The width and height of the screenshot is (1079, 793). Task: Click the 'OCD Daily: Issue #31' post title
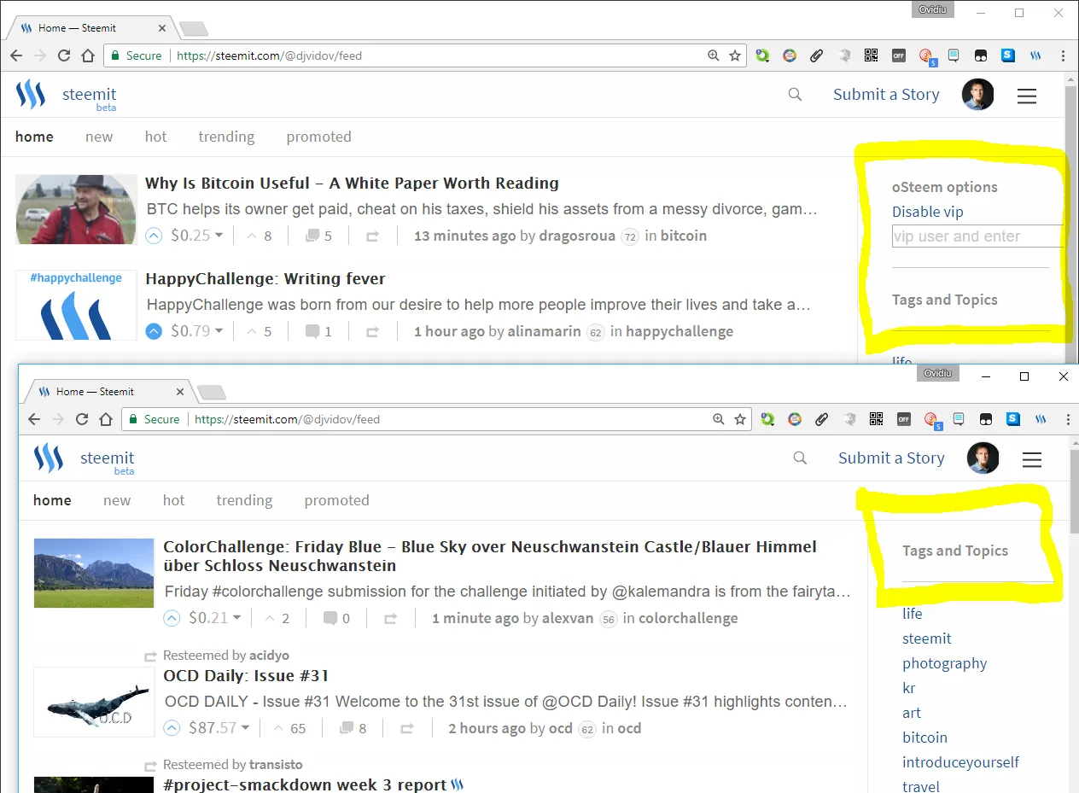246,676
